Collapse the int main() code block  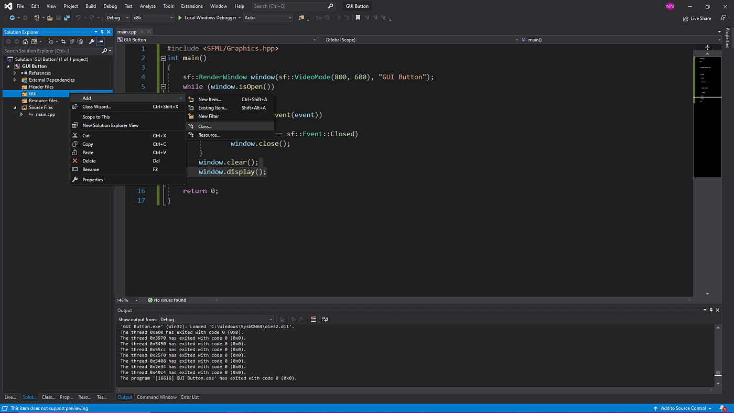pyautogui.click(x=163, y=58)
